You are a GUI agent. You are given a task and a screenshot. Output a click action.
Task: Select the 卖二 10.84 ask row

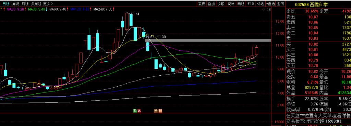point(318,33)
